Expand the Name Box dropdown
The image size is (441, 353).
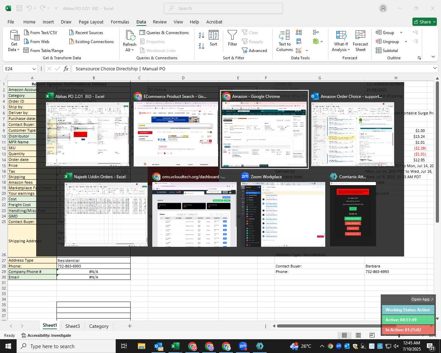tap(34, 69)
